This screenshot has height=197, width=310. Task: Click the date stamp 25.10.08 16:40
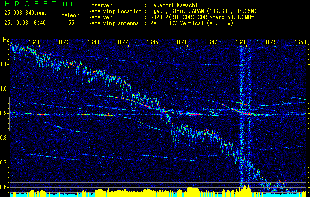pyautogui.click(x=25, y=23)
